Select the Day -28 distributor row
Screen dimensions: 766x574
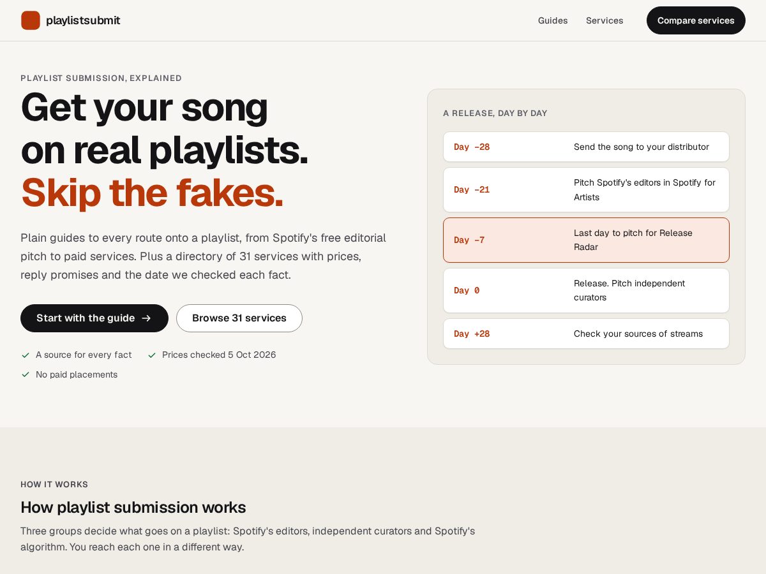click(586, 147)
